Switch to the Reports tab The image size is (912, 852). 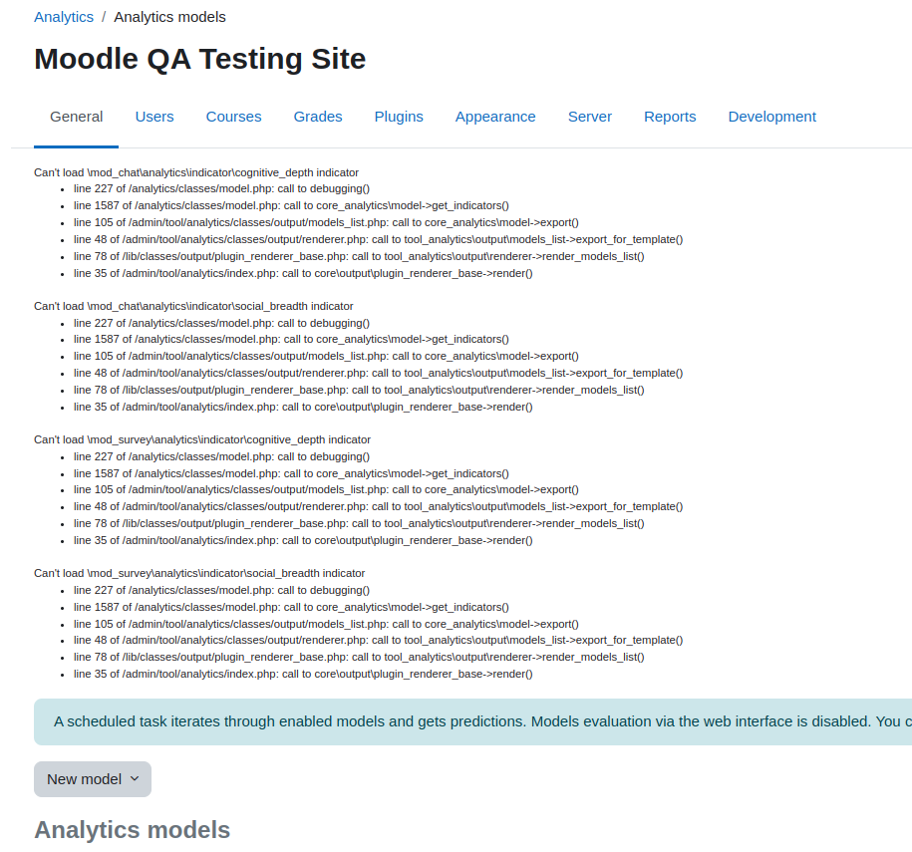[x=670, y=117]
